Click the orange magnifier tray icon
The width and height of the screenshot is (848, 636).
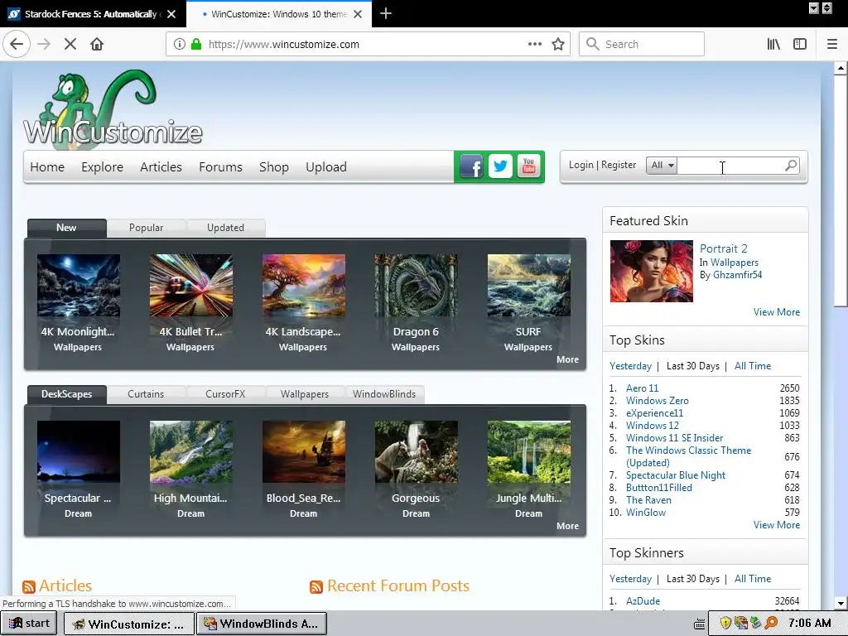tap(771, 623)
